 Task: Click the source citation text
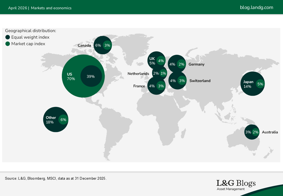coord(56,179)
